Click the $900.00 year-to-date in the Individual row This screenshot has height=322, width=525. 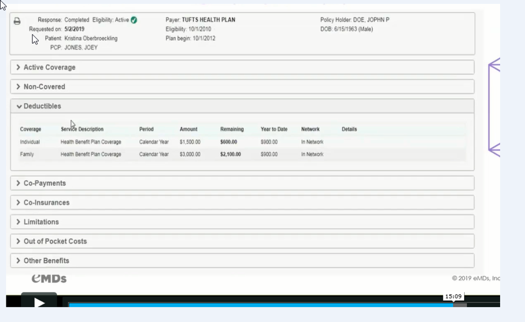click(x=269, y=142)
